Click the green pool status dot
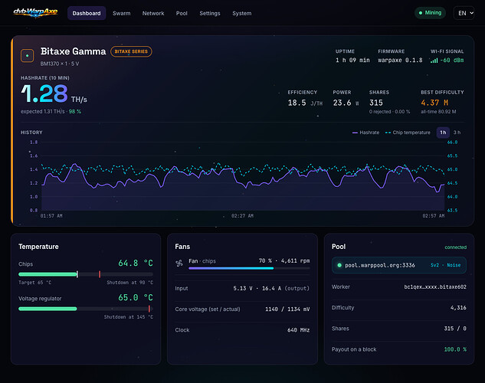Image resolution: width=485 pixels, height=383 pixels. tap(339, 265)
